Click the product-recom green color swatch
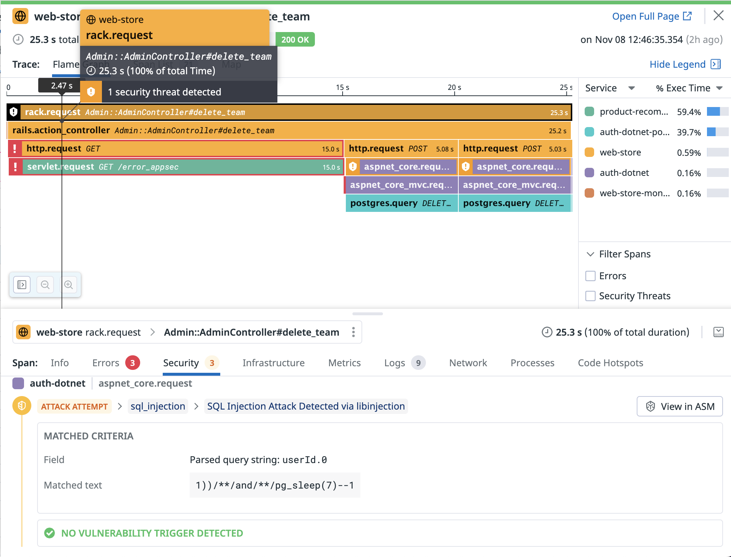Image resolution: width=731 pixels, height=557 pixels. tap(589, 112)
